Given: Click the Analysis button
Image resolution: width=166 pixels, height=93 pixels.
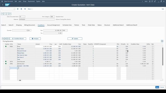Looking at the screenshot, I should (x=35, y=38).
